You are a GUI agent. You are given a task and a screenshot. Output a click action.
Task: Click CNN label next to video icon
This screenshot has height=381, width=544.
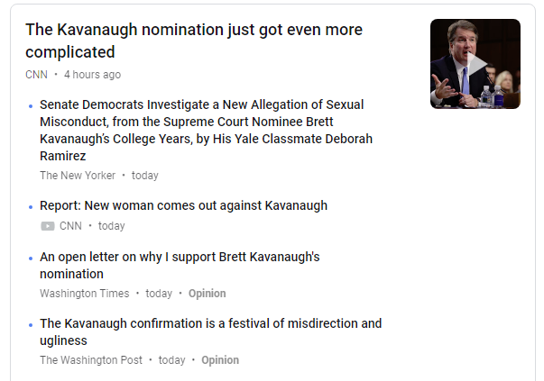[70, 226]
